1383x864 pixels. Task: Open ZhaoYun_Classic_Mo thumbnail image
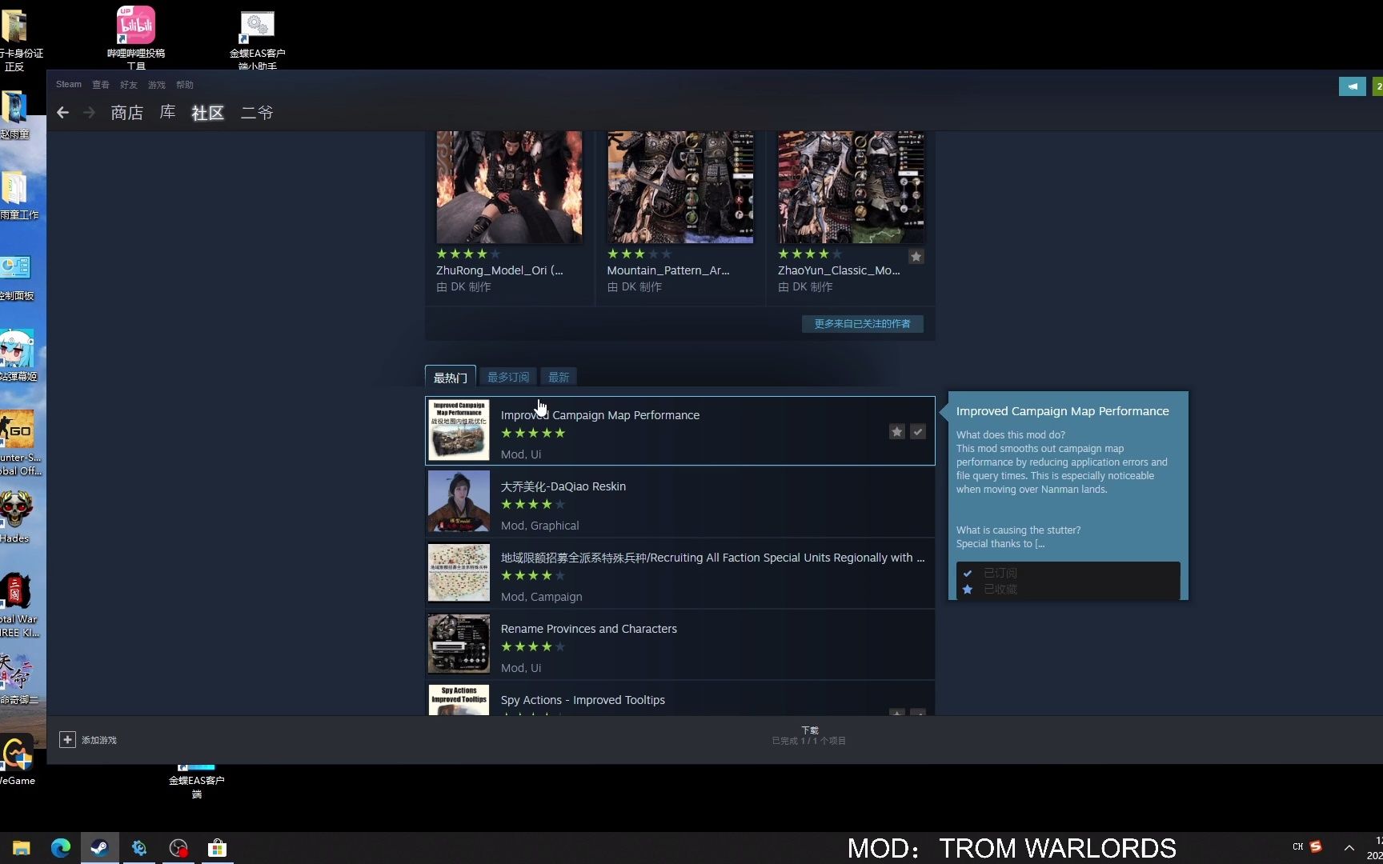pyautogui.click(x=851, y=187)
